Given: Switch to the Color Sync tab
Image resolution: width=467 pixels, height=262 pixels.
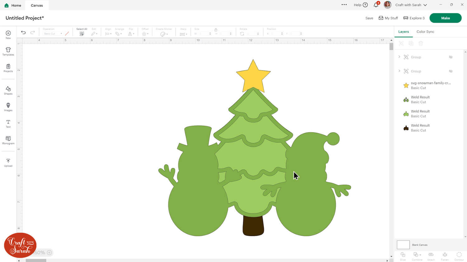Looking at the screenshot, I should coord(425,32).
